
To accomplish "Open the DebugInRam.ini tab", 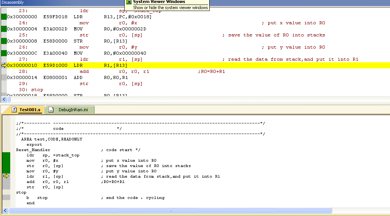I will (x=73, y=110).
